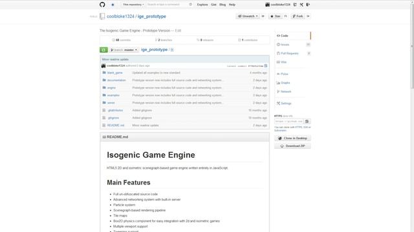
Task: Click the Clone in Desktop button
Action: [x=292, y=138]
